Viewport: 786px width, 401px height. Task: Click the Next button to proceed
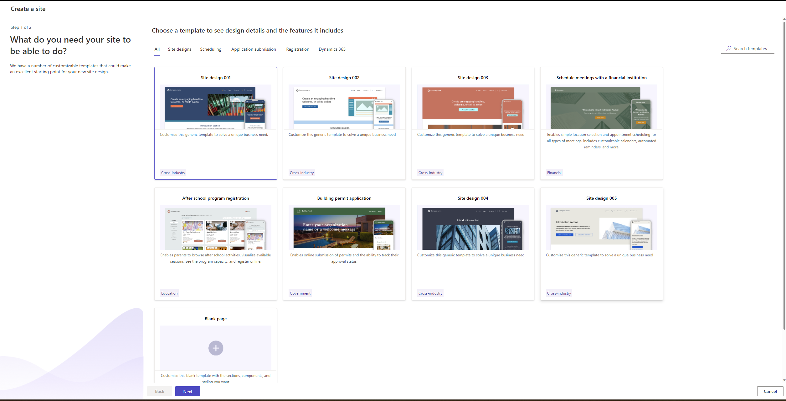coord(188,391)
